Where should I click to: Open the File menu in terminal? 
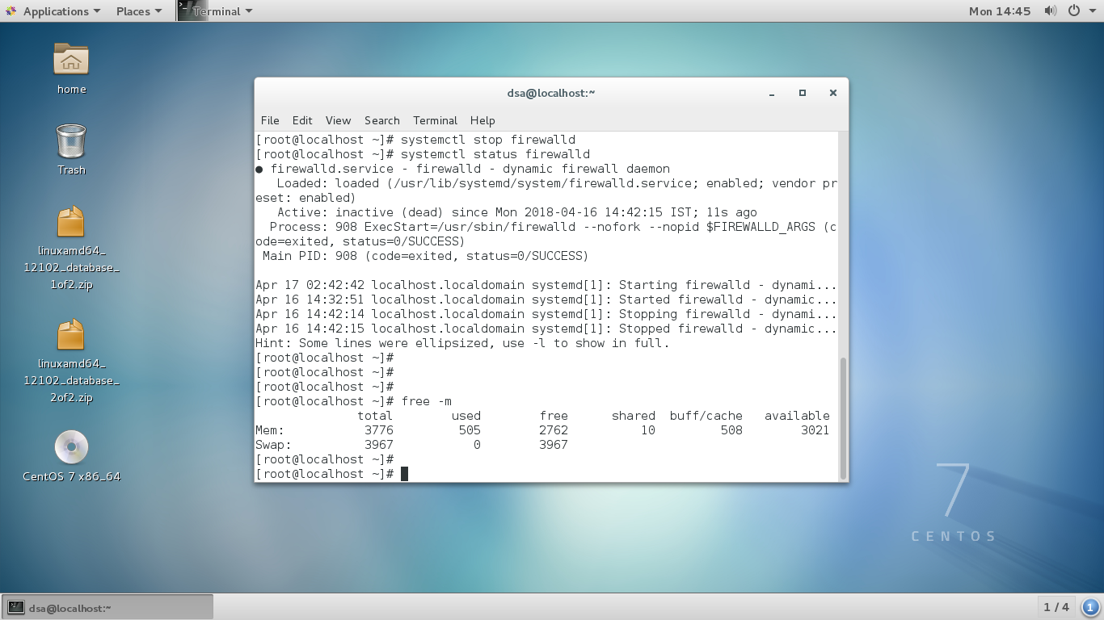pos(270,120)
